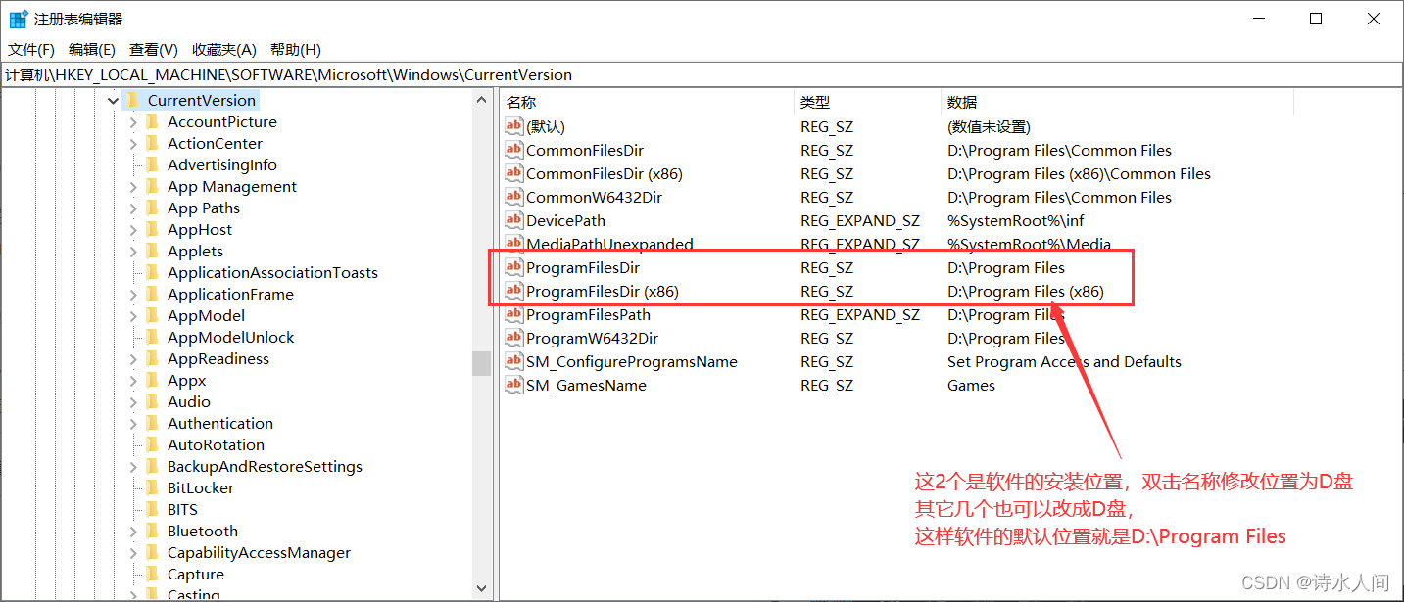Image resolution: width=1404 pixels, height=602 pixels.
Task: Click the registry path address bar
Action: (702, 74)
